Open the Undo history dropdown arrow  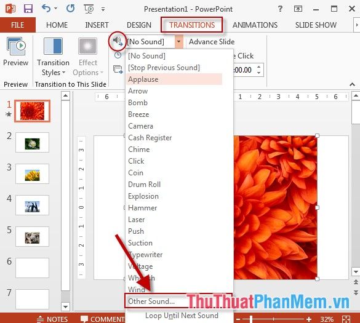point(55,9)
